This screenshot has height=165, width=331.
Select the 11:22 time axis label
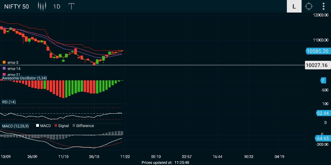pyautogui.click(x=125, y=156)
